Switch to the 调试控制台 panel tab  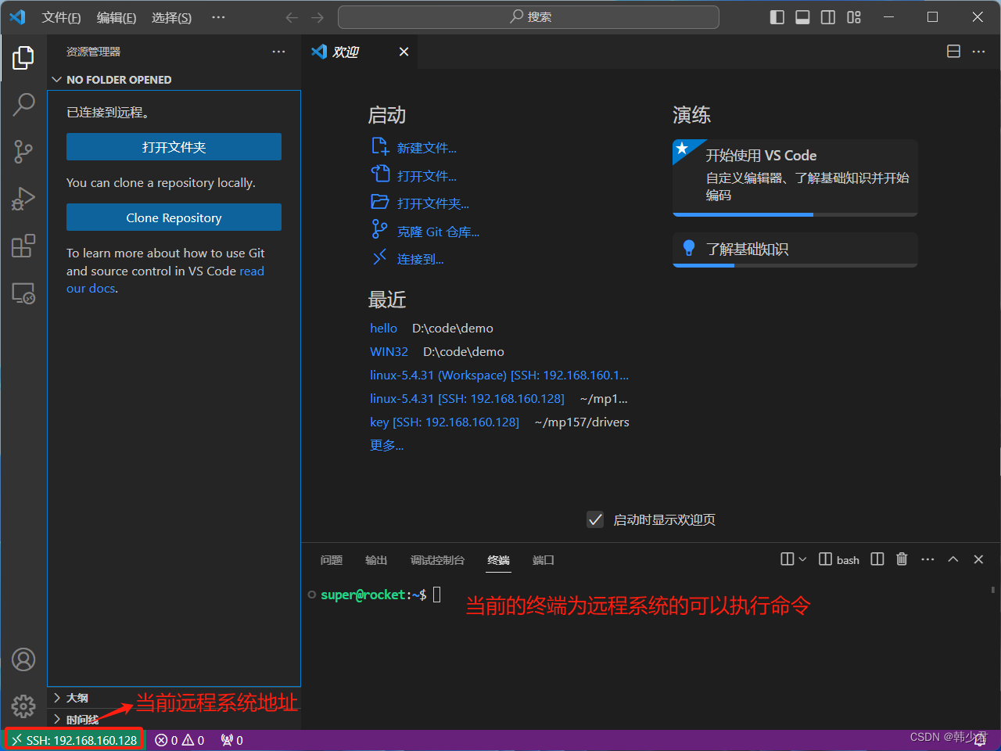click(437, 560)
